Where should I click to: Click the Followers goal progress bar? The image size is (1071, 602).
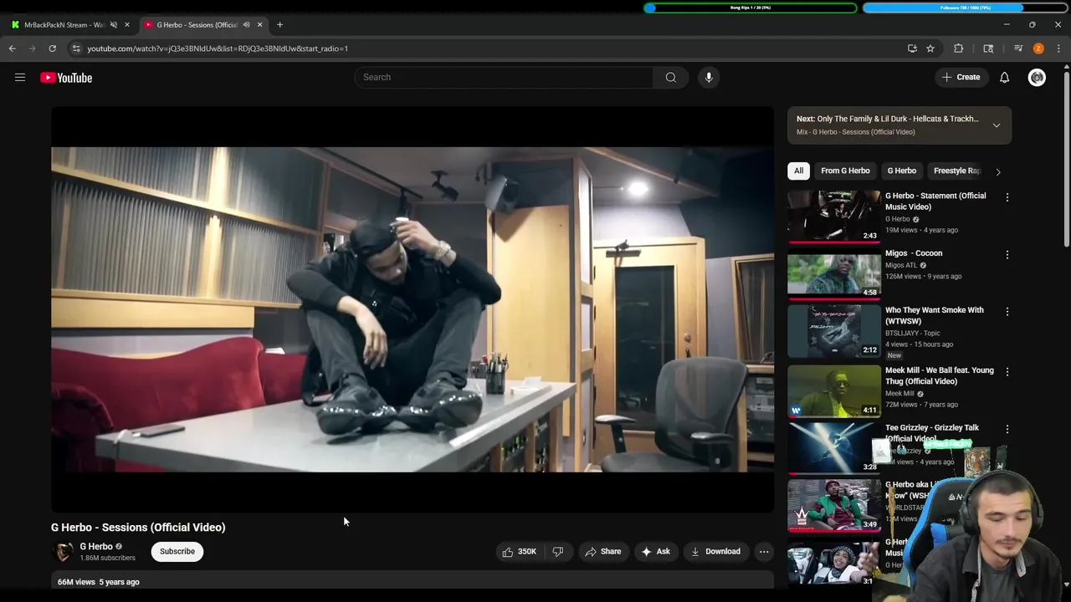click(965, 8)
